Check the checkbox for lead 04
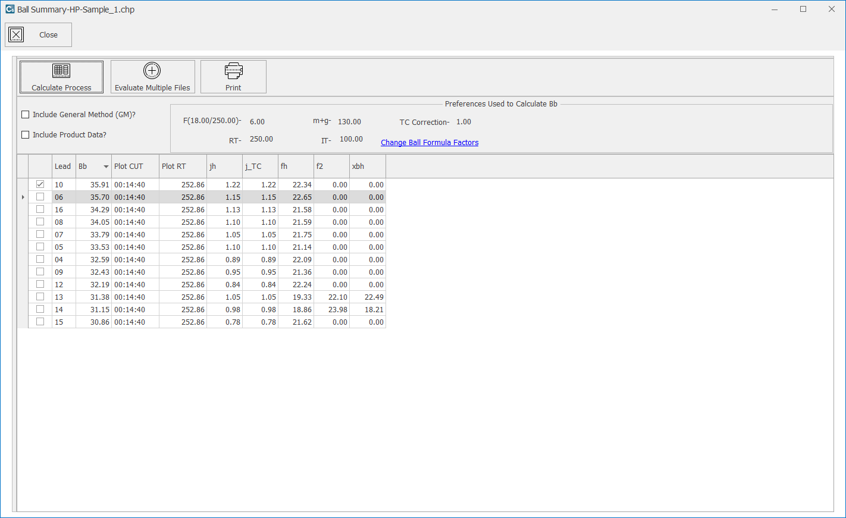846x518 pixels. tap(40, 259)
